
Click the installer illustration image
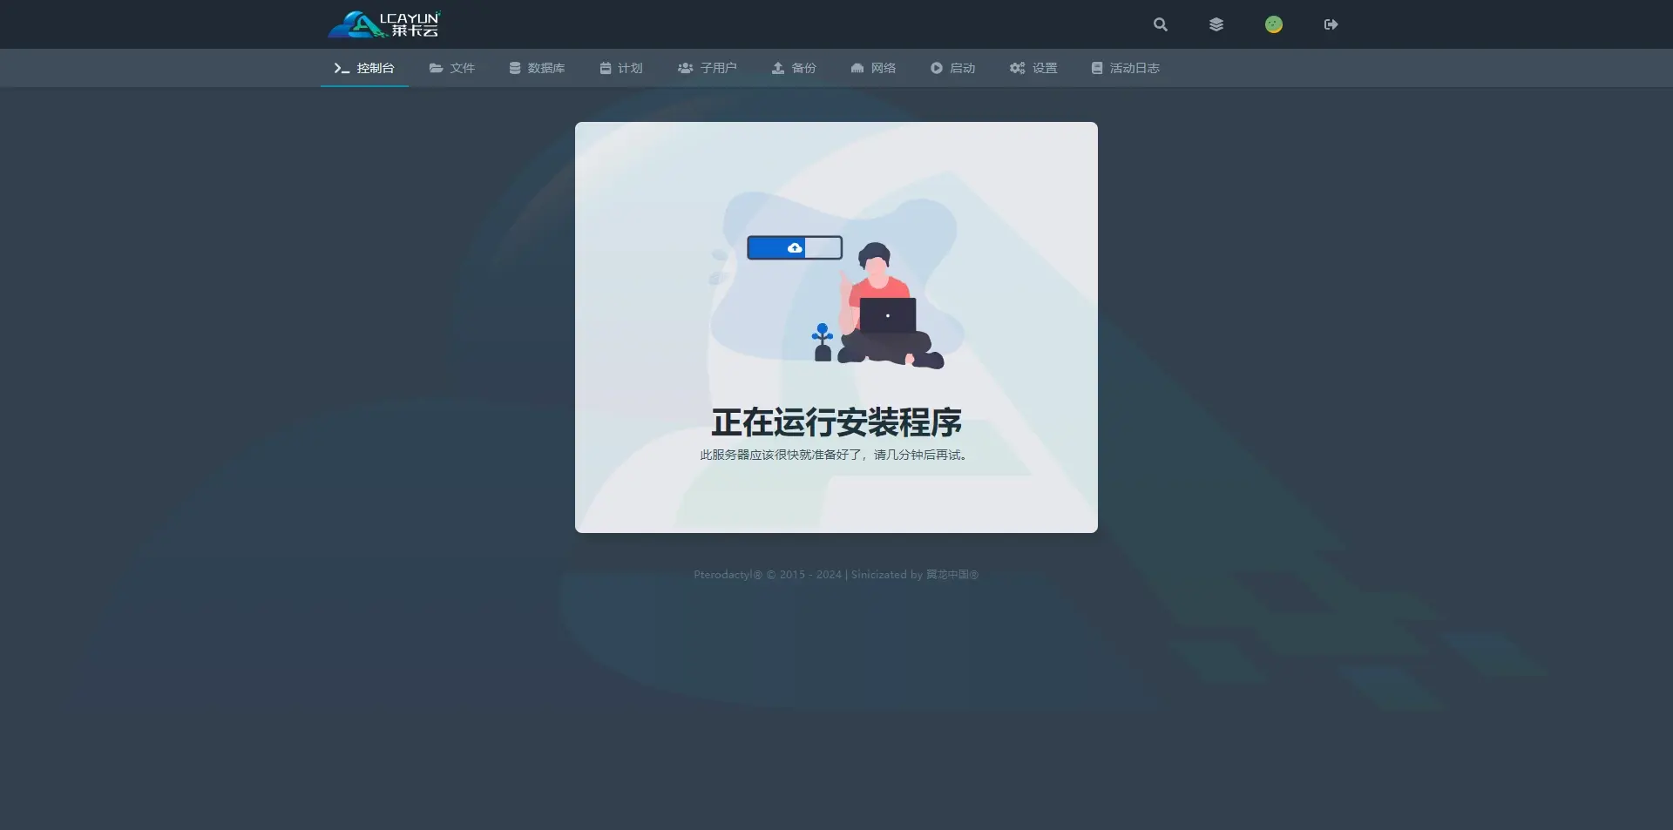pyautogui.click(x=836, y=280)
